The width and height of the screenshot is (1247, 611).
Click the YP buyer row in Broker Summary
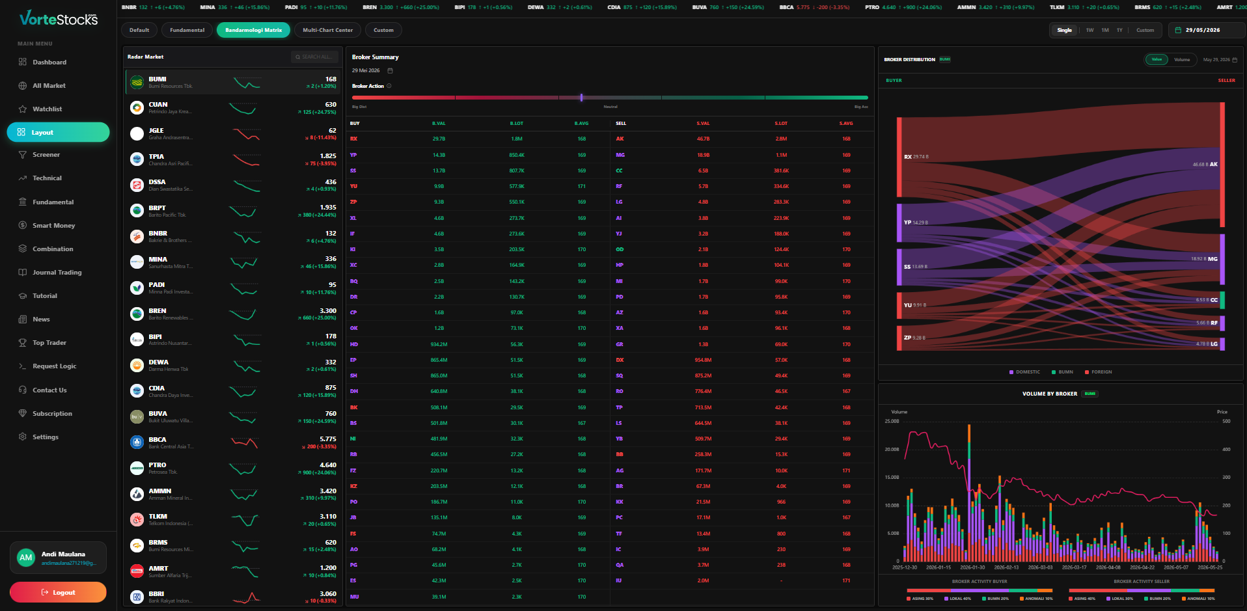coord(478,155)
